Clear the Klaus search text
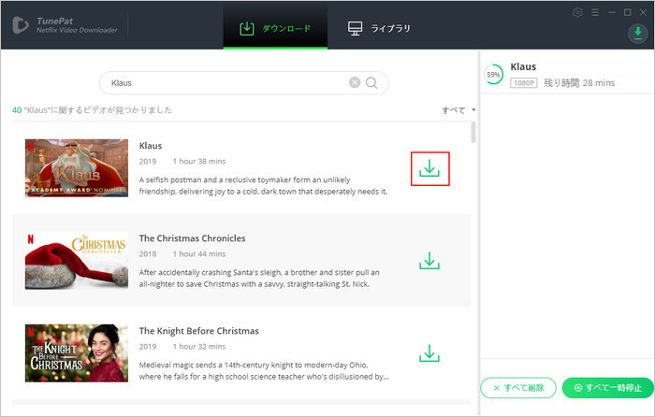 [x=355, y=82]
